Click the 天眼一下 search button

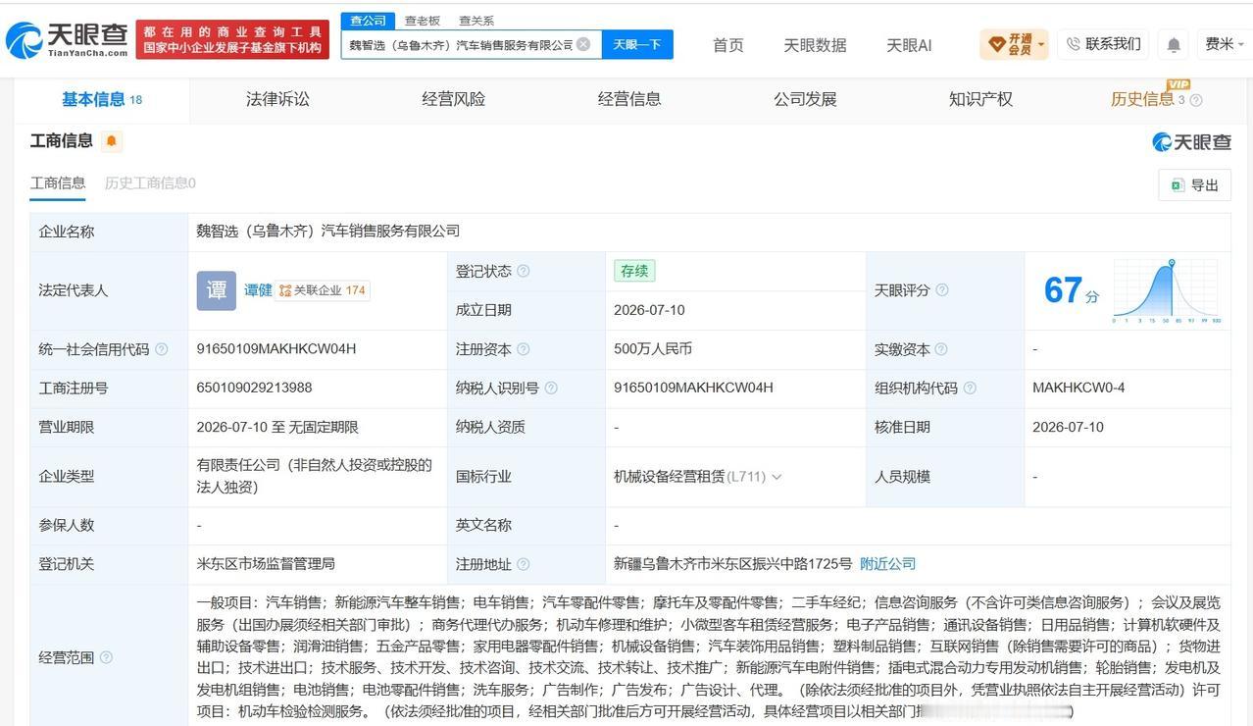click(x=637, y=44)
